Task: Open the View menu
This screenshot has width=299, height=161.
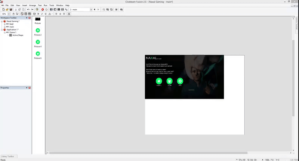Action: 18,5
